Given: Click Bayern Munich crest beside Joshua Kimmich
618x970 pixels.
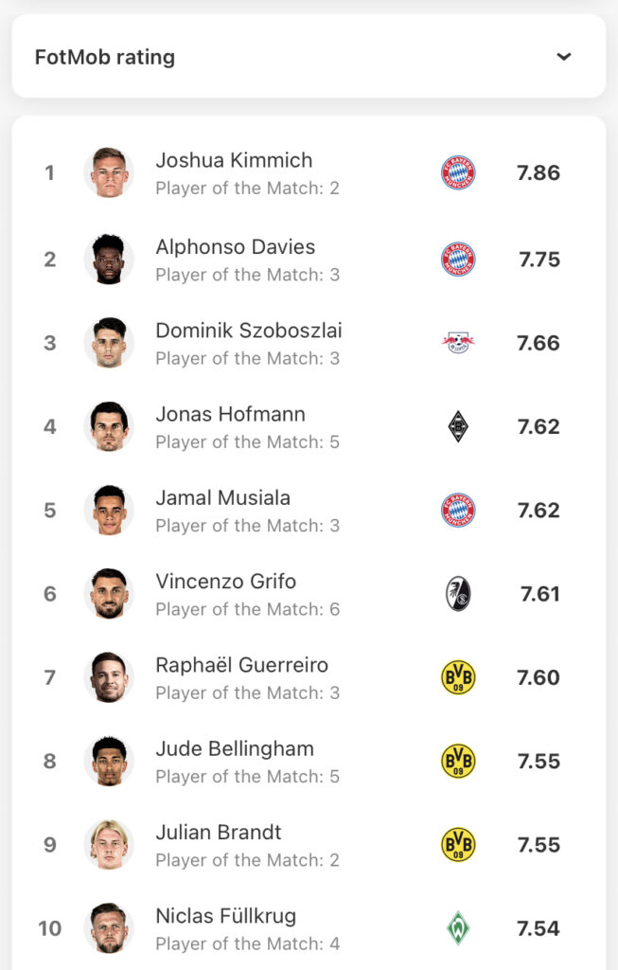Looking at the screenshot, I should (458, 172).
